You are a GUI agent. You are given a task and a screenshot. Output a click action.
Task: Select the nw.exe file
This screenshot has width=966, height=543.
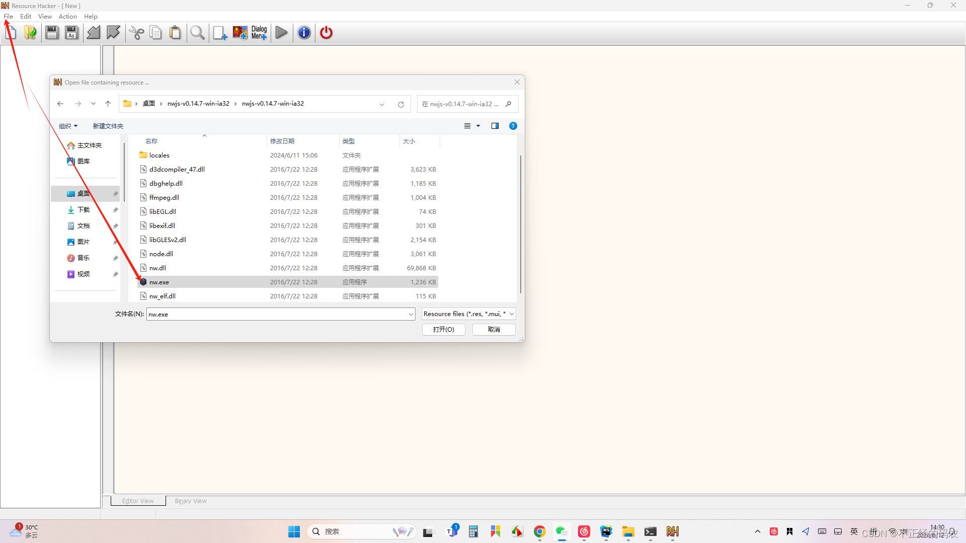(288, 282)
